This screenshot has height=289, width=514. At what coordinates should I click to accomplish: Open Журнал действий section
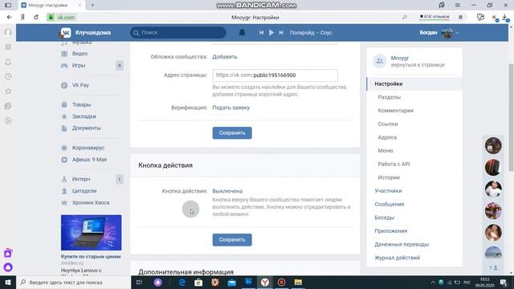tap(397, 258)
